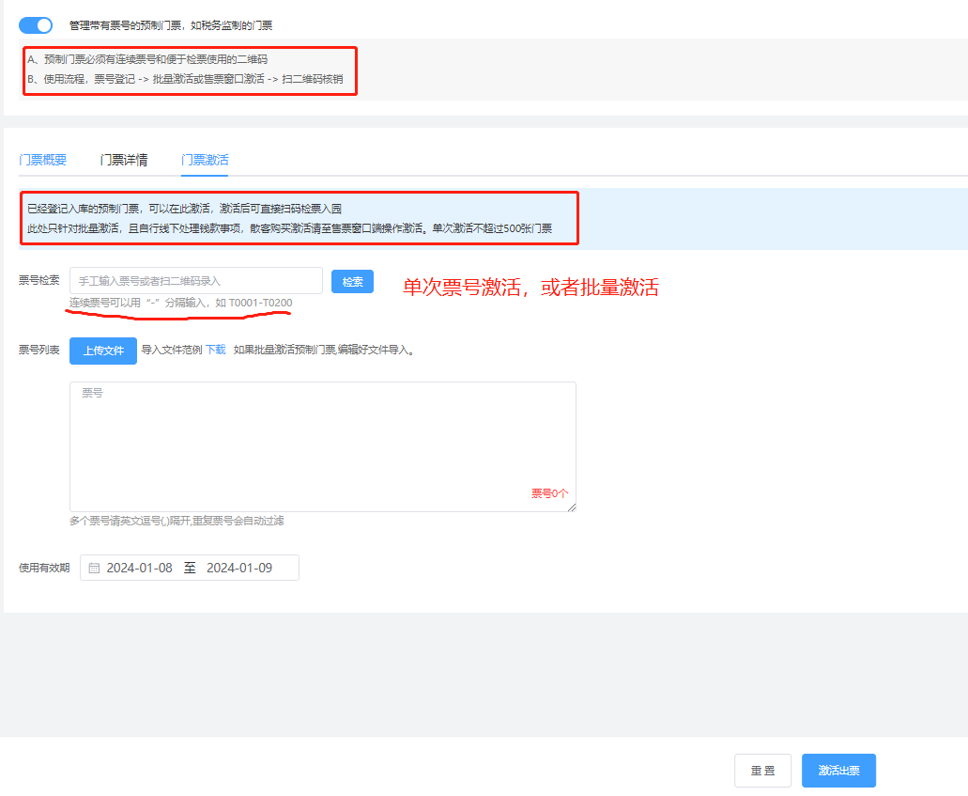The image size is (968, 796).
Task: Click the 票号检索 field label
Action: (x=39, y=280)
